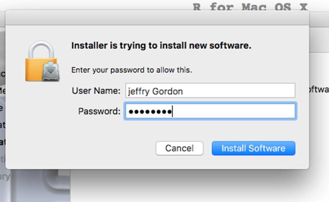The height and width of the screenshot is (202, 329).
Task: Click the installer disk badge on the padlock
Action: click(x=50, y=72)
